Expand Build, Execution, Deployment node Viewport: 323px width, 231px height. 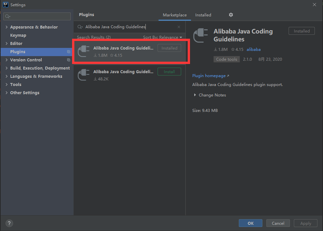tap(7, 68)
